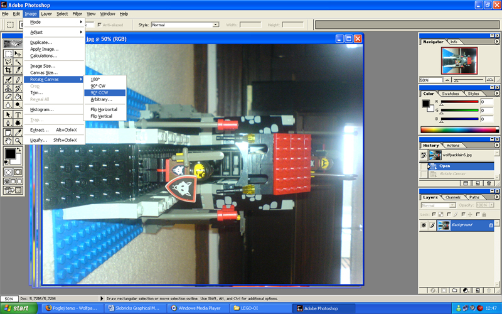Zoom in using Navigator large mountains icon
Image resolution: width=502 pixels, height=314 pixels.
point(490,80)
